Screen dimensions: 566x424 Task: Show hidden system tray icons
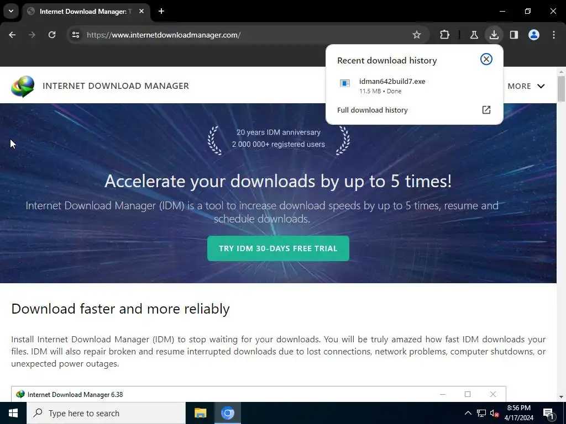(x=468, y=413)
